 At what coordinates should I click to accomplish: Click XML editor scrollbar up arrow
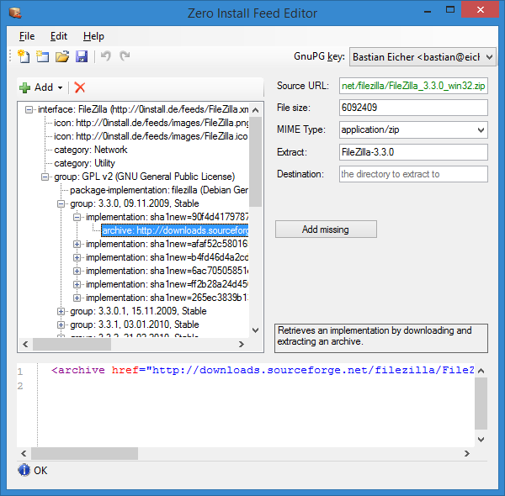tap(481, 371)
